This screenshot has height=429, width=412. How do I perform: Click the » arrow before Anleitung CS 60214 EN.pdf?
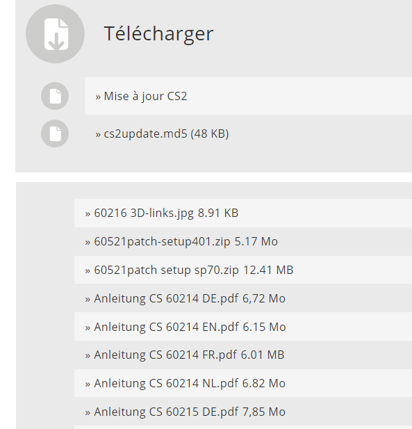88,327
